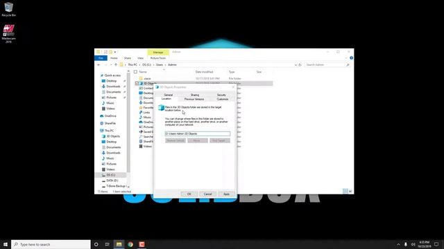
Task: Click the 3D Objects location path field
Action: pyautogui.click(x=197, y=133)
